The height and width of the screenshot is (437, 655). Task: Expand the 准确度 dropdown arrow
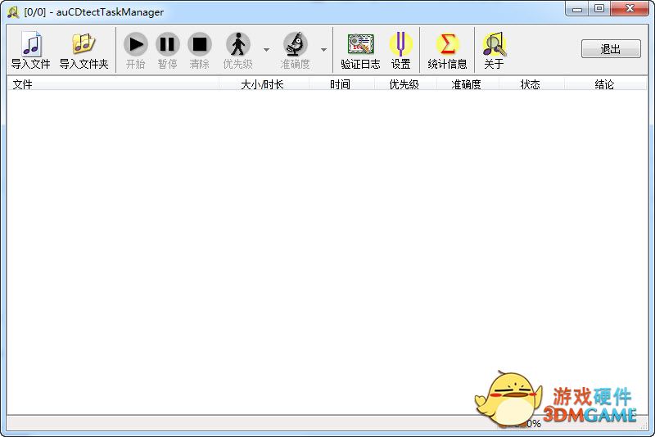pos(323,50)
